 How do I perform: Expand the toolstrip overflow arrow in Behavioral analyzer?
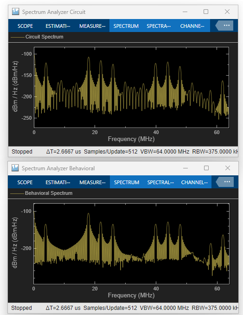[x=225, y=182]
